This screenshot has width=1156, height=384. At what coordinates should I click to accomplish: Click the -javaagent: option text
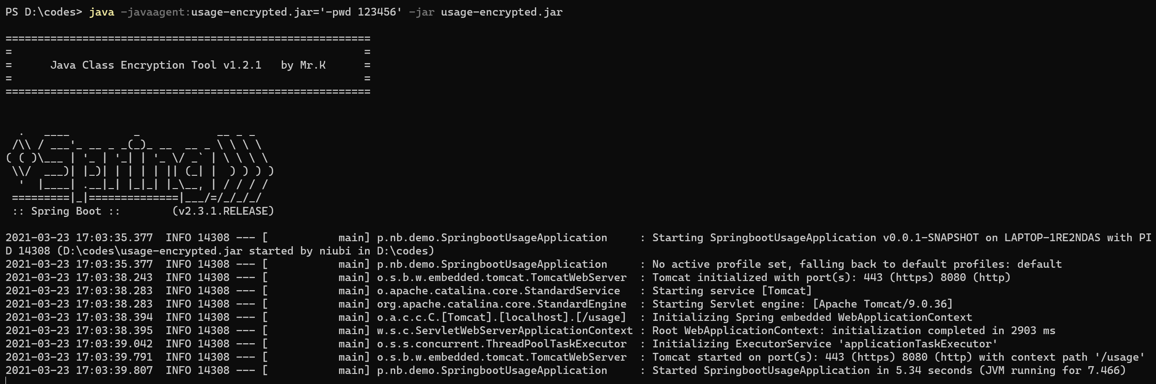(x=156, y=12)
